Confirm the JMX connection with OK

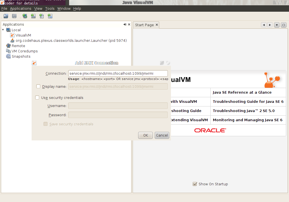pyautogui.click(x=145, y=135)
